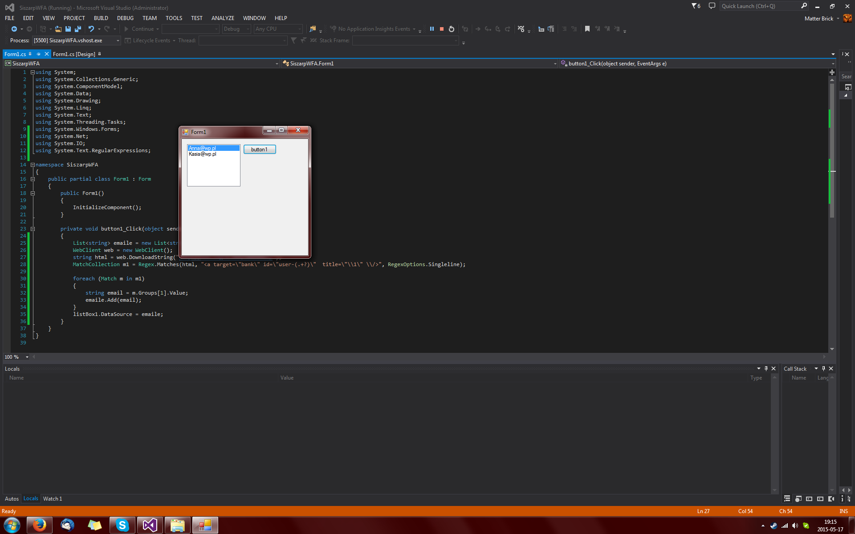The height and width of the screenshot is (534, 855).
Task: Open the button1_Click member dropdown
Action: point(832,64)
